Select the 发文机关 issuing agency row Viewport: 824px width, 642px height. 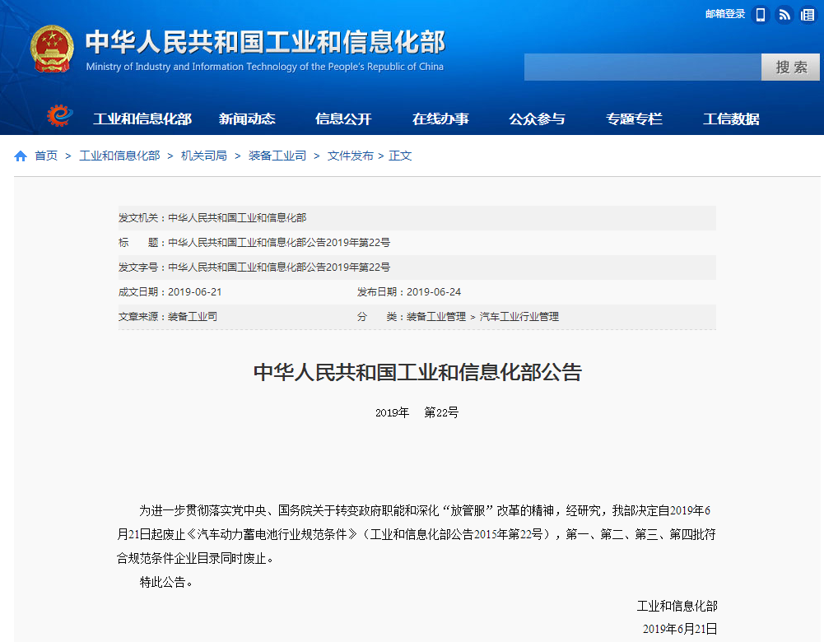point(417,218)
